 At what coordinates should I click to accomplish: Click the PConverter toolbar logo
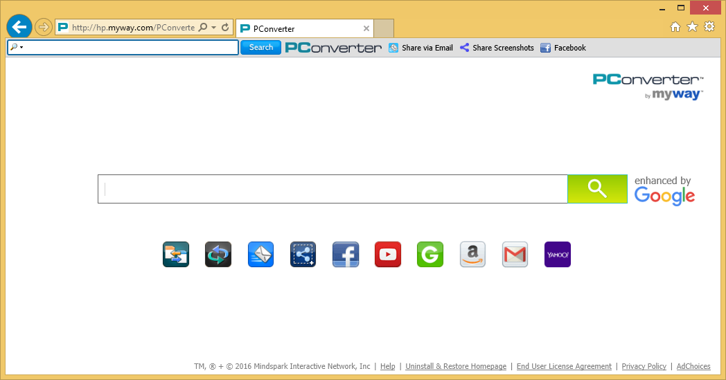click(333, 48)
